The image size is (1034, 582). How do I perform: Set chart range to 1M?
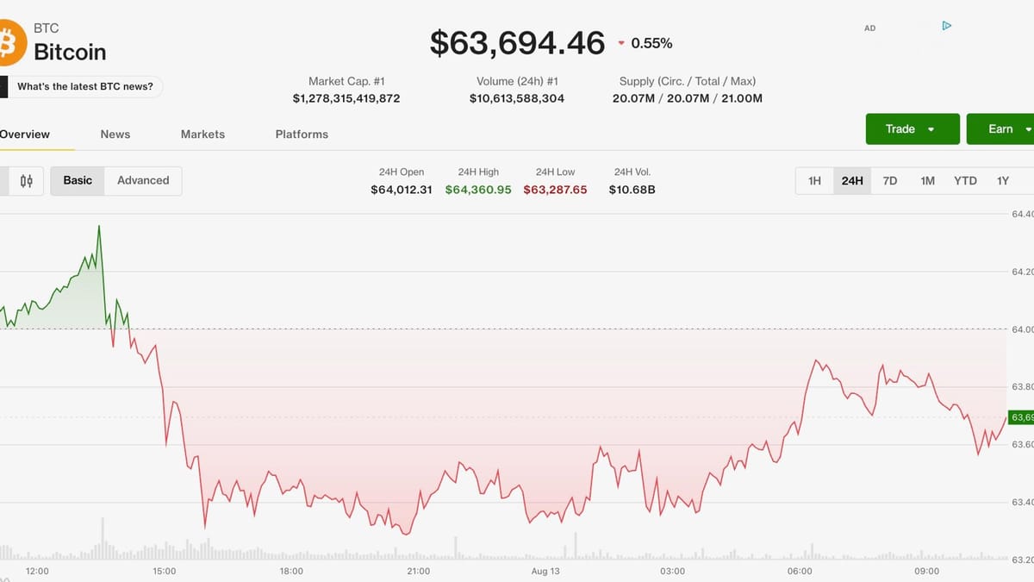click(927, 181)
